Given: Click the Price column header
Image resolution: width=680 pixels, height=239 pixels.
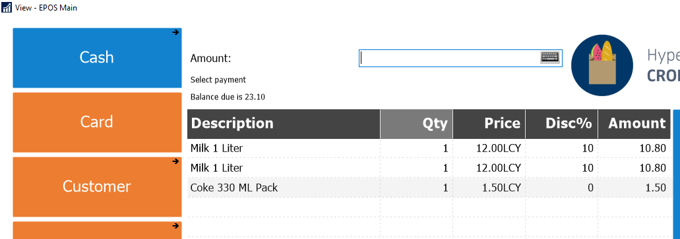Looking at the screenshot, I should pyautogui.click(x=489, y=124).
